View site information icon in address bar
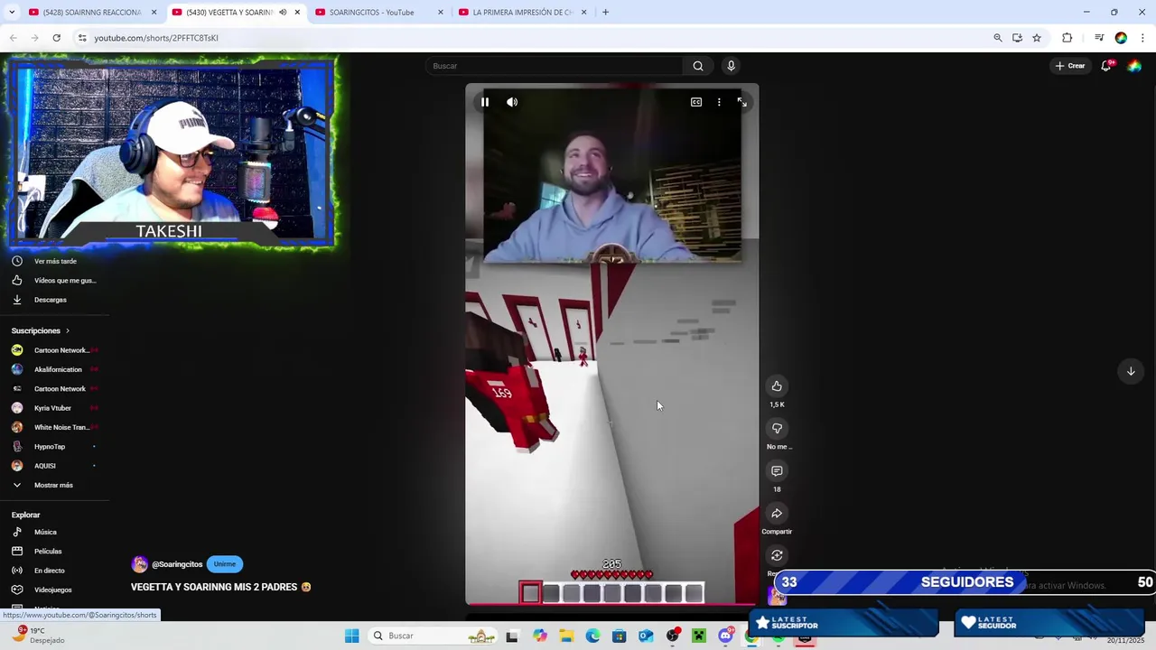The height and width of the screenshot is (650, 1156). click(x=82, y=38)
